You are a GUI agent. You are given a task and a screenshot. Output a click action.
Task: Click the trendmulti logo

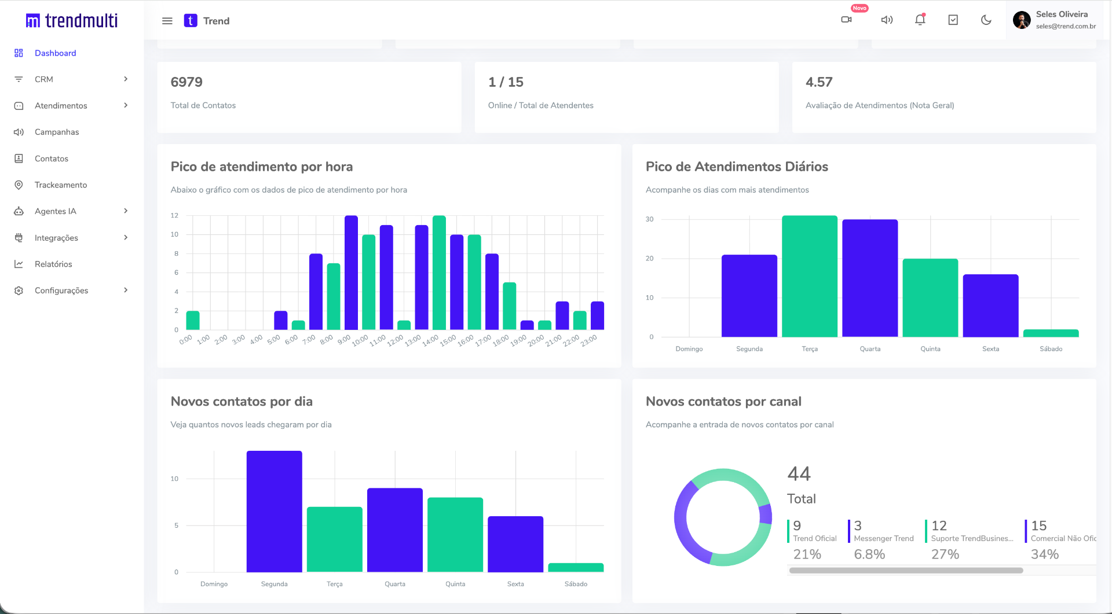(72, 21)
